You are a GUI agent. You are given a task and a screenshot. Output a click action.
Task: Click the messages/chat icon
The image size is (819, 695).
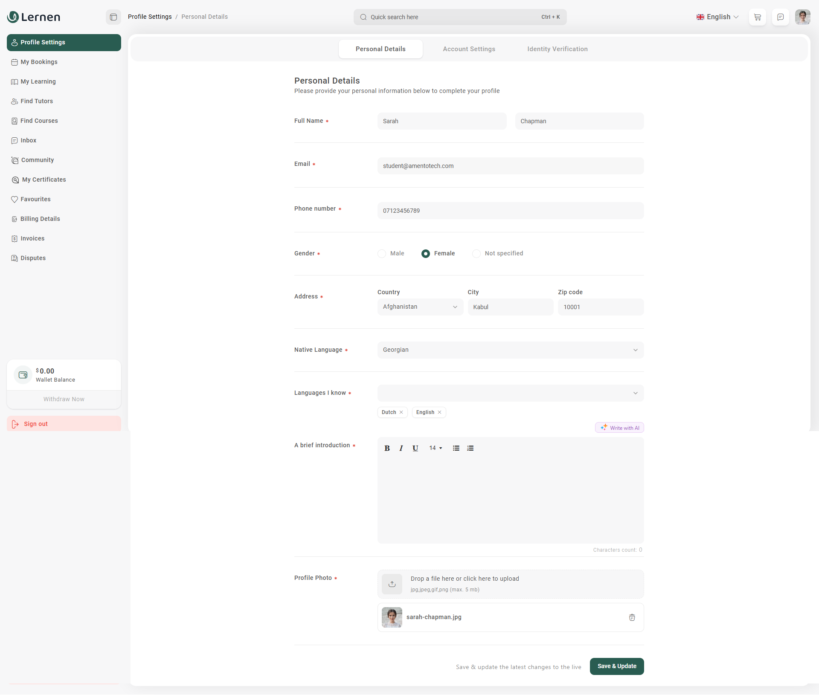tap(780, 17)
